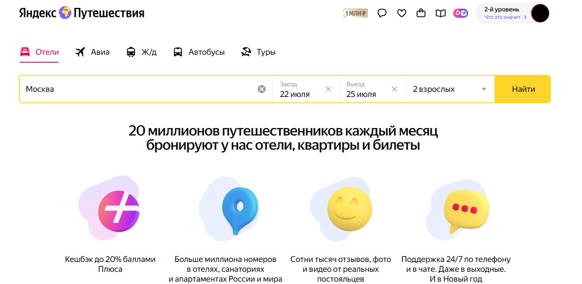This screenshot has height=284, width=582.
Task: Clear the Заезд date 22 июля
Action: 328,89
